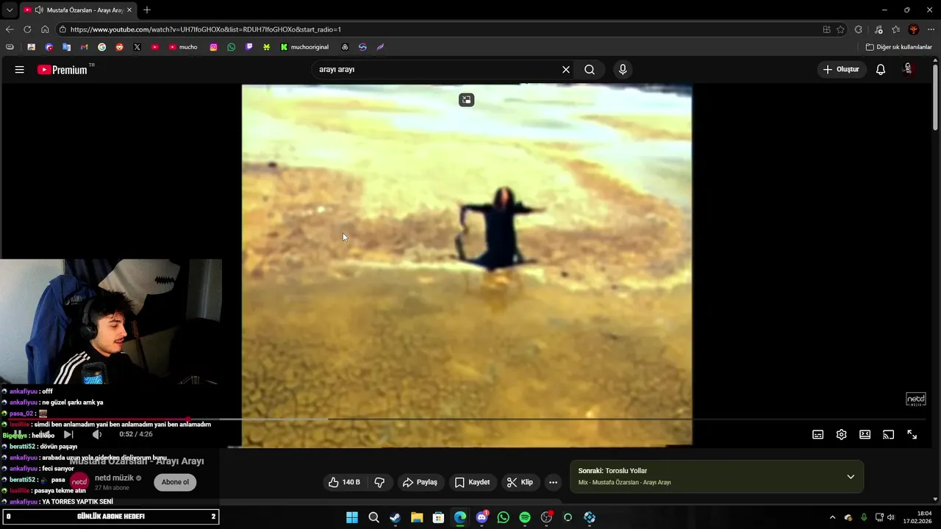Run the search with the magnifier button
Screen dimensions: 941x529
tap(590, 70)
